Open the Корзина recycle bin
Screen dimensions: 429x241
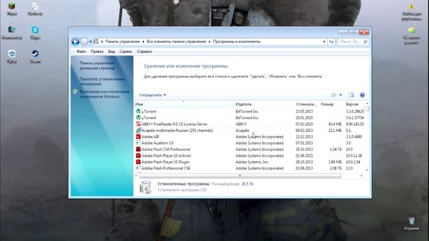[x=412, y=221]
